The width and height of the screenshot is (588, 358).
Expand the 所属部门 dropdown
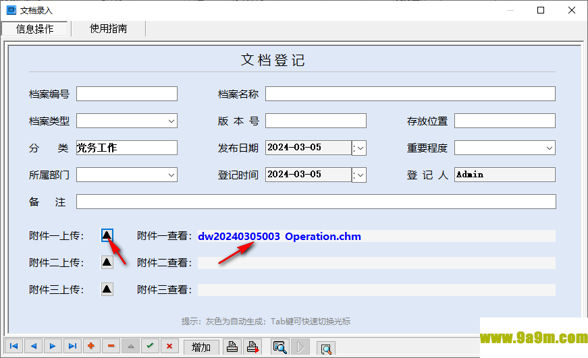click(x=171, y=175)
